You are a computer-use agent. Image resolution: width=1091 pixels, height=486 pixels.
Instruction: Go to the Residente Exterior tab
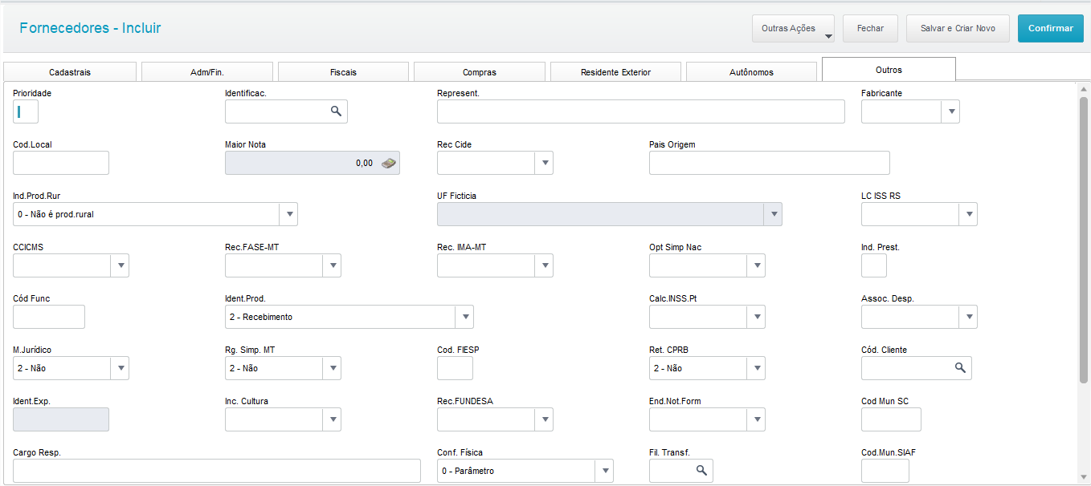(x=615, y=72)
